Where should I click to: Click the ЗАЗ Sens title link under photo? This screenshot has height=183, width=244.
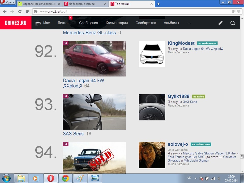[x=73, y=134]
